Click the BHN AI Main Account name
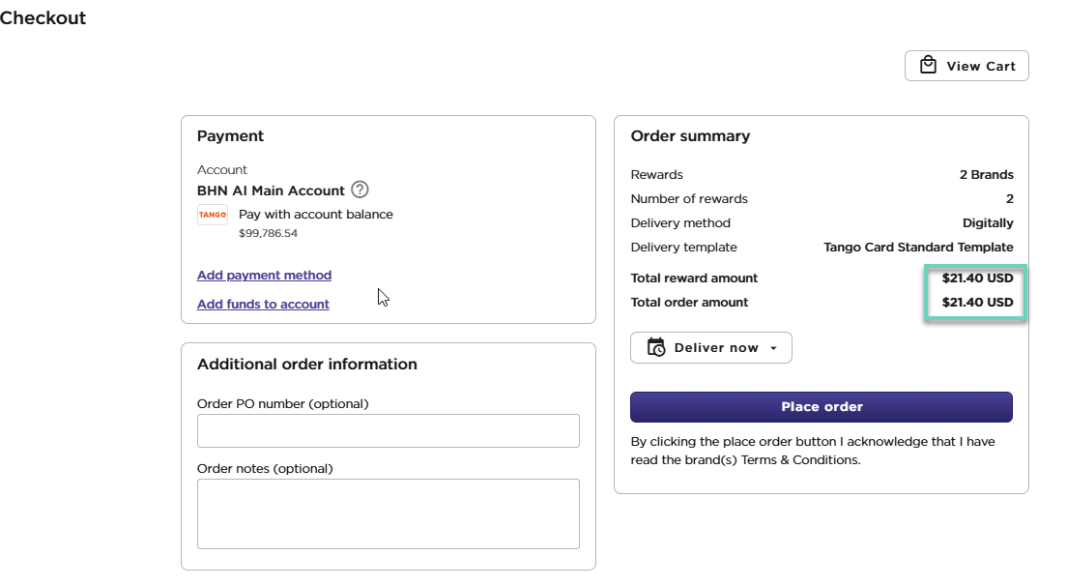1067x586 pixels. 271,190
